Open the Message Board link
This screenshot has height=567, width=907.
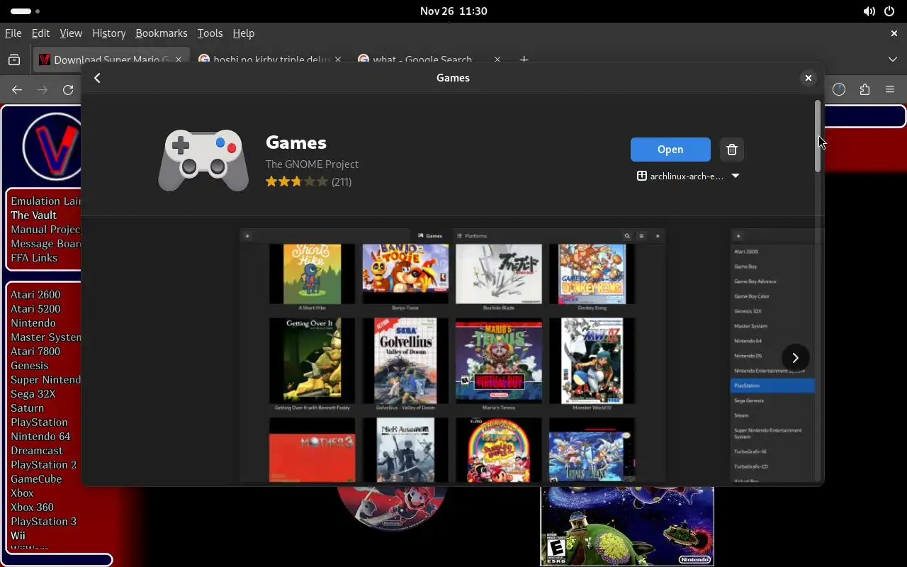click(46, 244)
